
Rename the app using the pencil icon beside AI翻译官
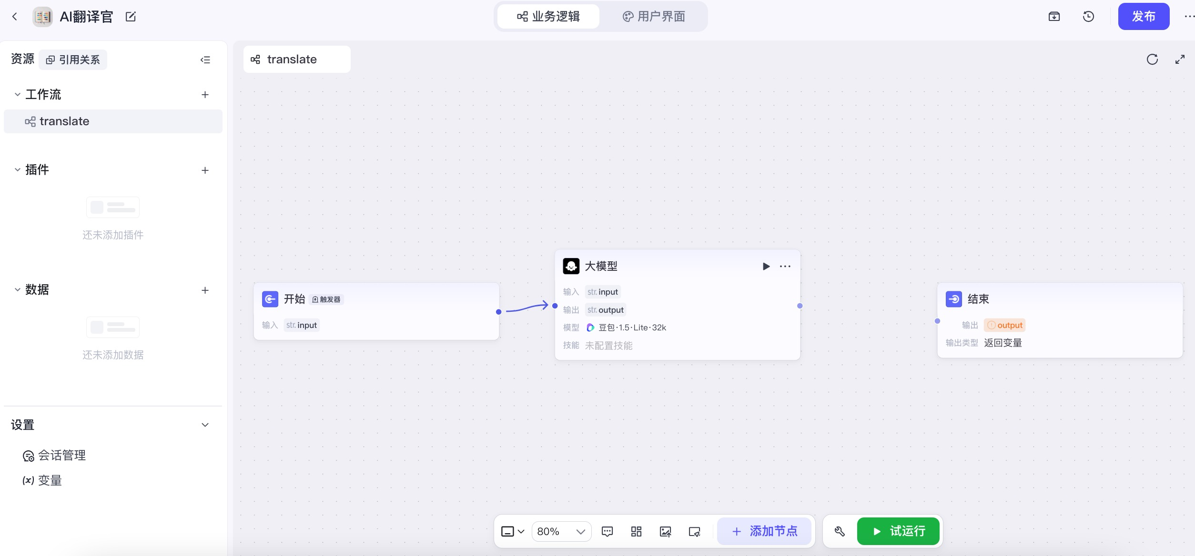131,16
